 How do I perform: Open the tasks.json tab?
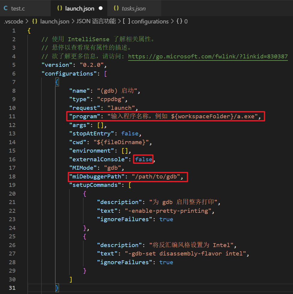pyautogui.click(x=134, y=8)
